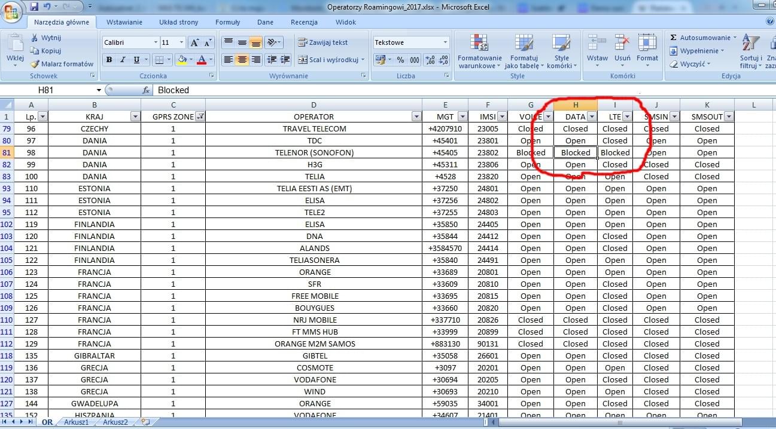
Task: Apply the red font color
Action: point(202,60)
